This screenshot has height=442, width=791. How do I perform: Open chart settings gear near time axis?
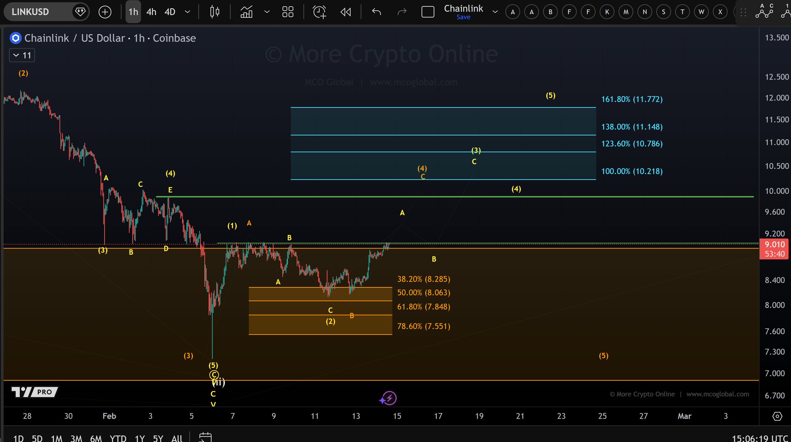click(x=777, y=416)
